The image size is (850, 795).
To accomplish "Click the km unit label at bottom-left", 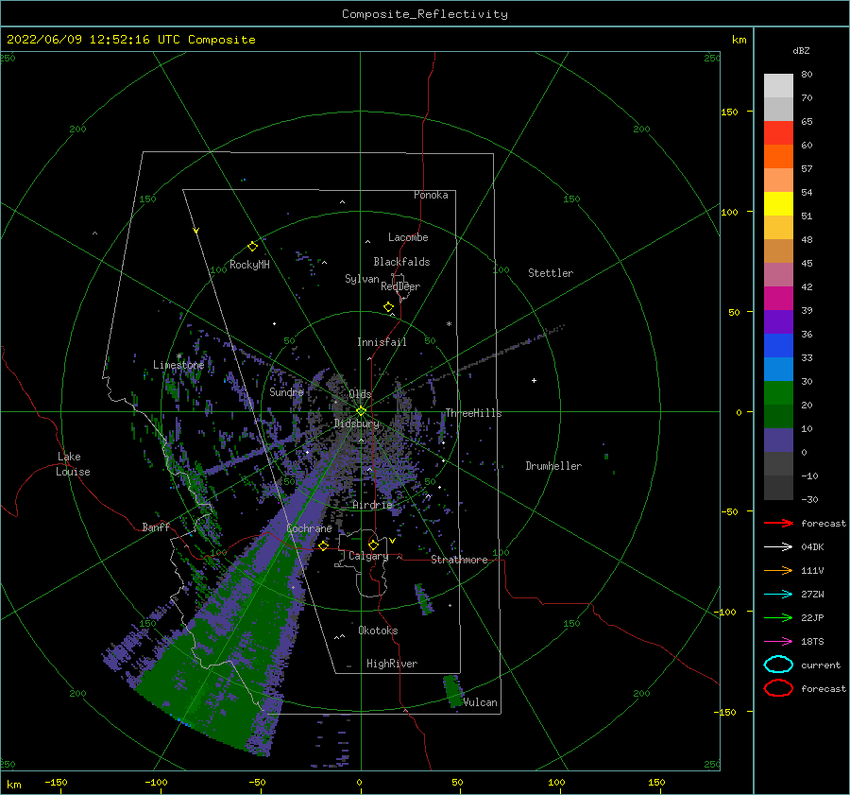I will click(x=13, y=785).
